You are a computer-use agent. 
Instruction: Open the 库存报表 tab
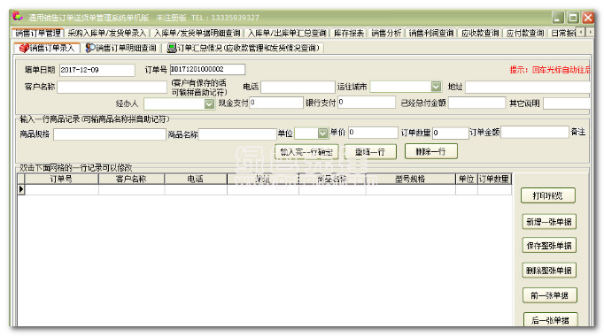tap(349, 33)
